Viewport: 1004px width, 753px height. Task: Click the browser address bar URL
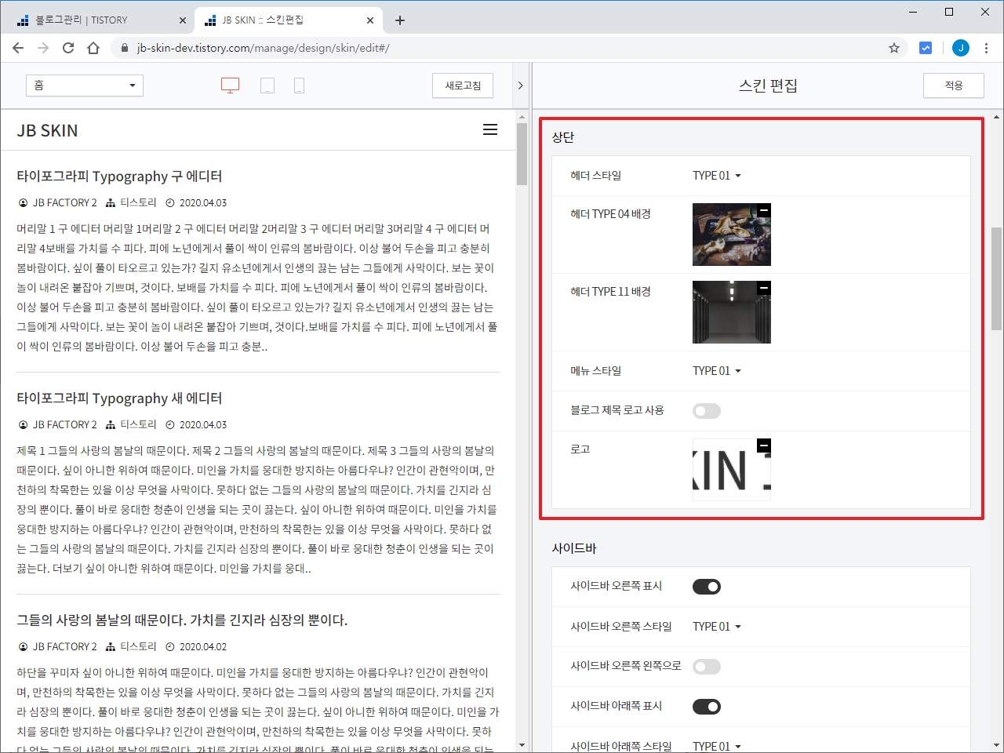point(263,48)
